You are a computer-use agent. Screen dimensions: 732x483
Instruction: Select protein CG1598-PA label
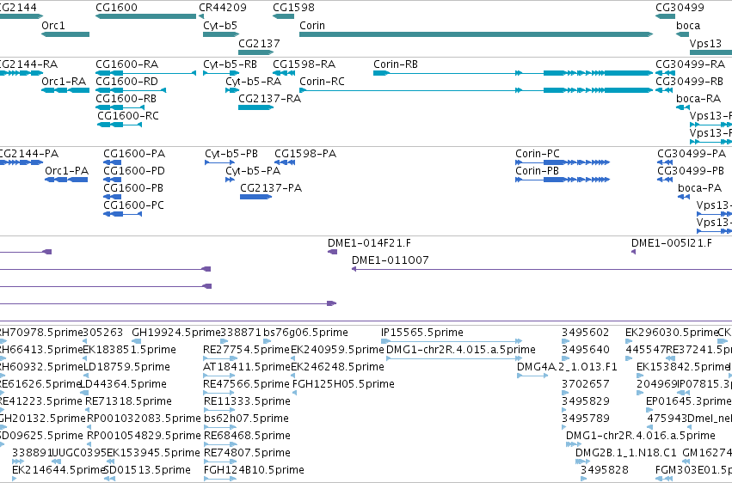[305, 154]
